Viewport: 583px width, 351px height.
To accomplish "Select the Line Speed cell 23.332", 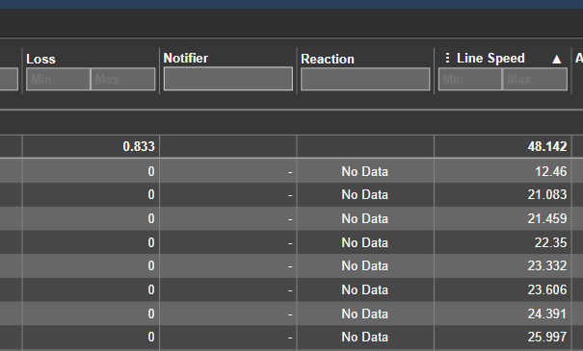I will pyautogui.click(x=547, y=266).
